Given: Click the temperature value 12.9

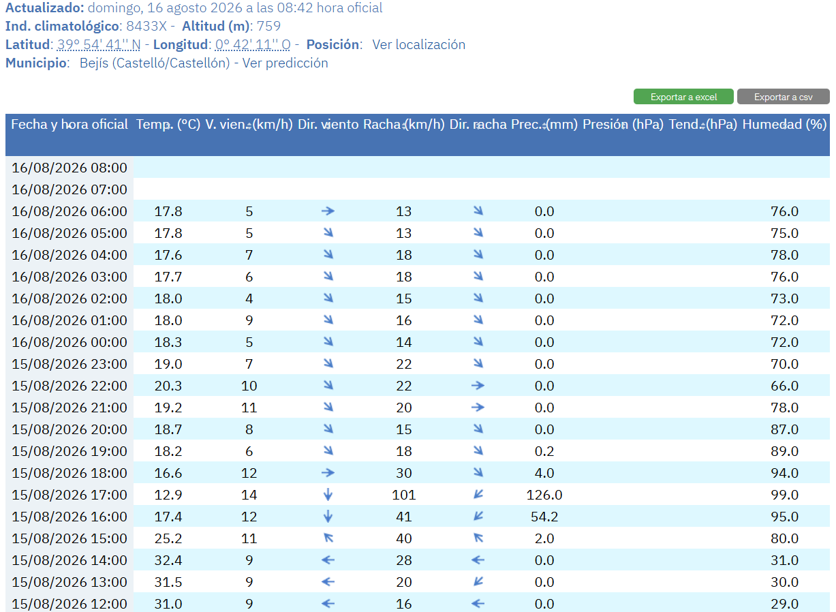Looking at the screenshot, I should coord(168,495).
